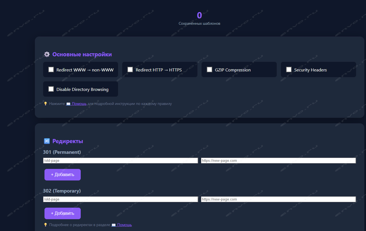The width and height of the screenshot is (366, 231).
Task: Click the 302 (Temporary) heading
Action: coord(62,191)
